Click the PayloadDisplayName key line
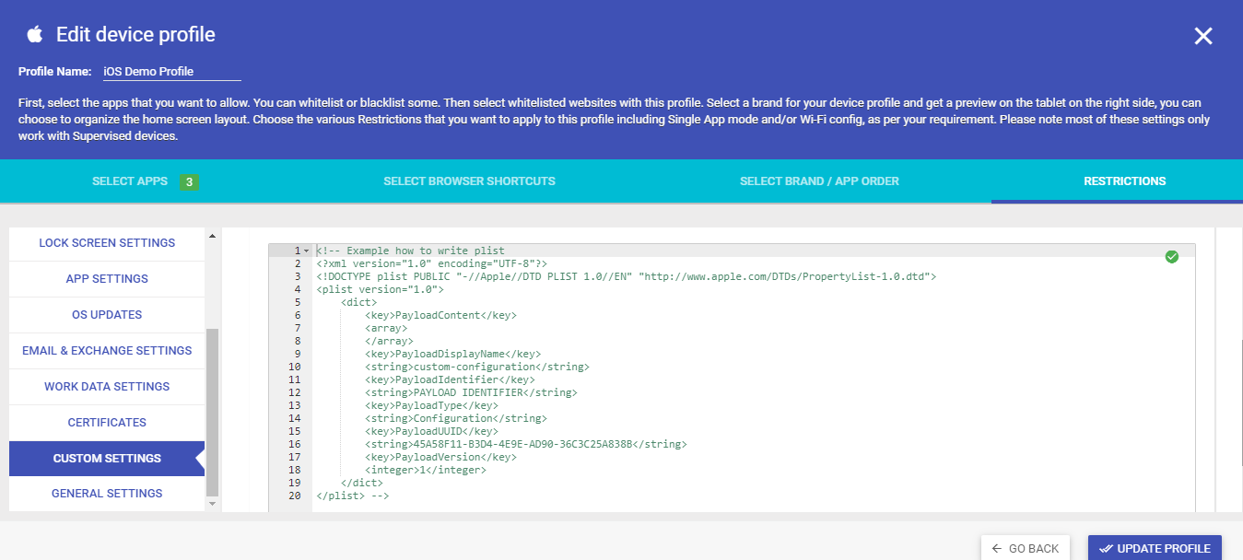This screenshot has width=1243, height=560. click(452, 354)
